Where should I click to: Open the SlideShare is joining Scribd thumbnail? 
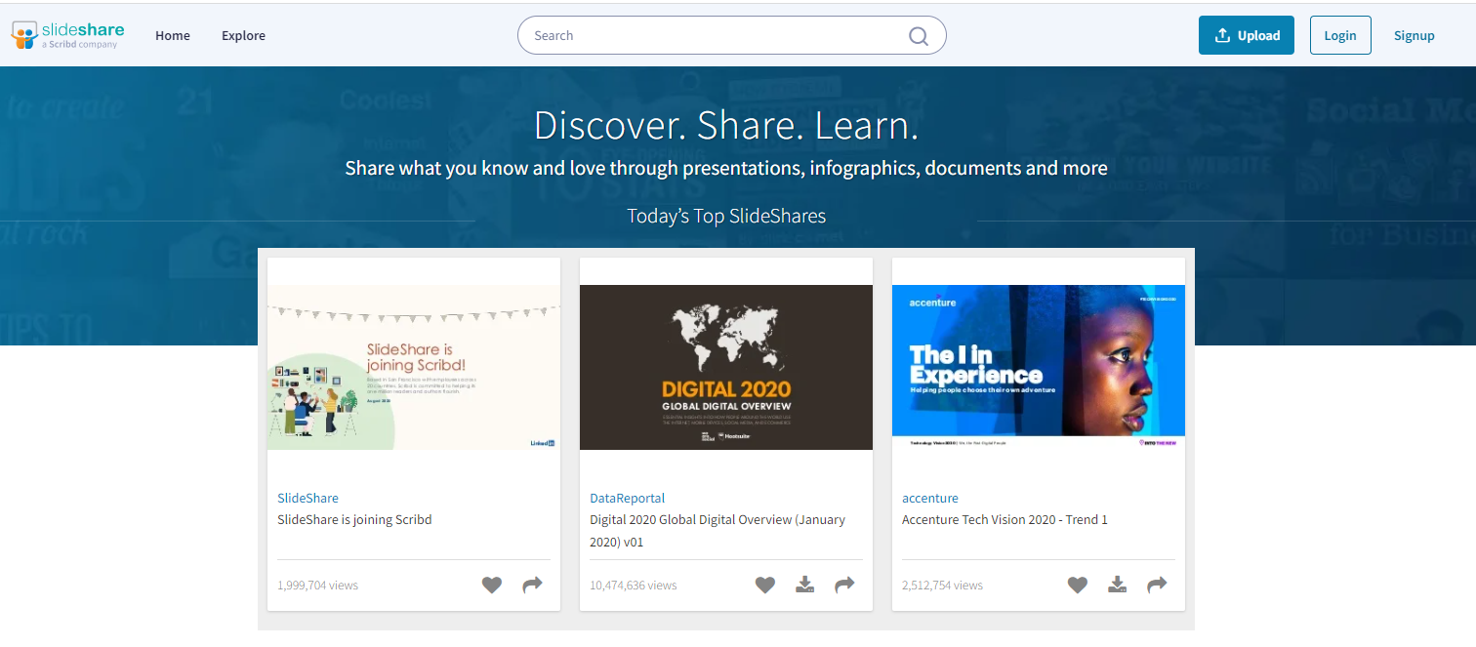(x=414, y=367)
